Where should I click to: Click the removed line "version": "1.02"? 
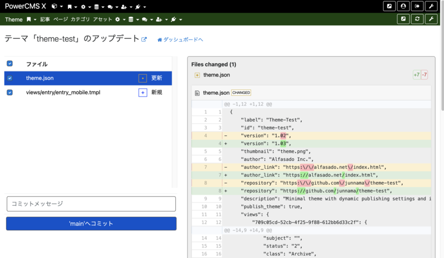311,135
